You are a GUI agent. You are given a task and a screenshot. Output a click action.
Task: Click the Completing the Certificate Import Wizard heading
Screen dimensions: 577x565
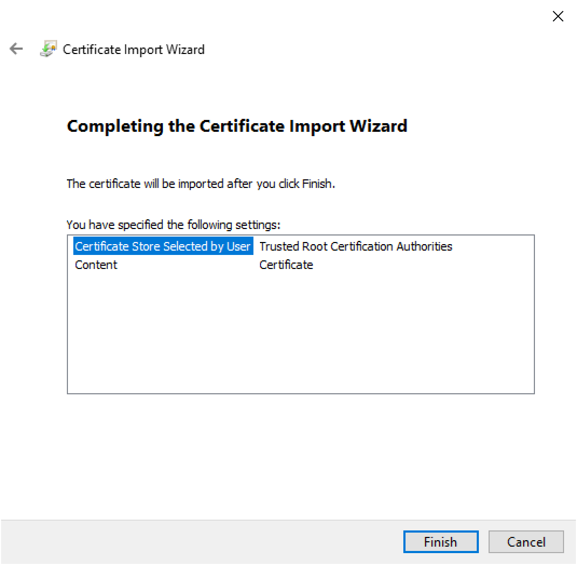237,126
